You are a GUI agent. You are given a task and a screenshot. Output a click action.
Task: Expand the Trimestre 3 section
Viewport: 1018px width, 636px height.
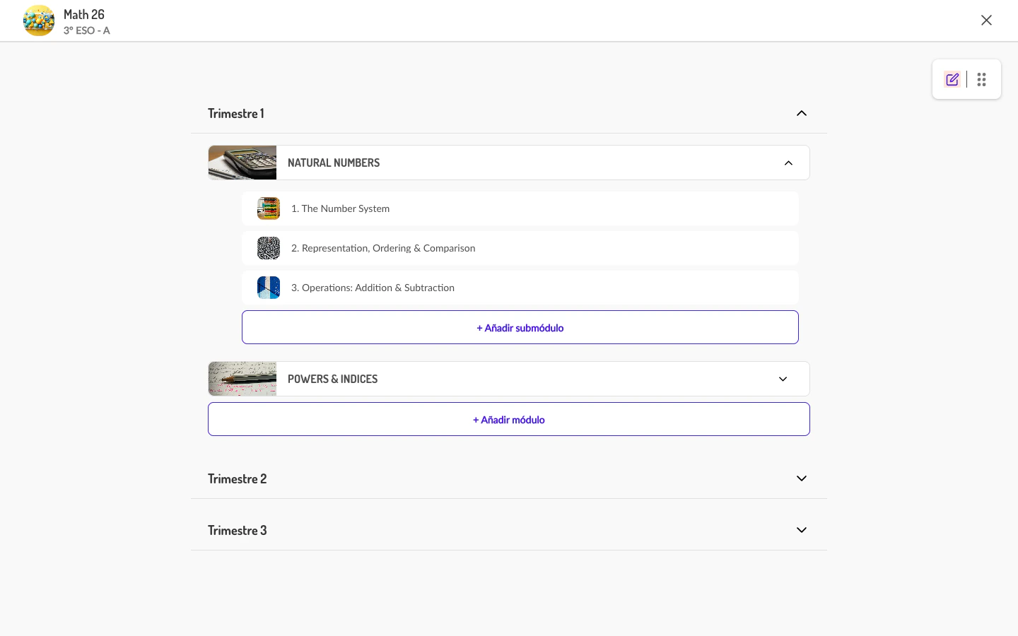tap(802, 530)
